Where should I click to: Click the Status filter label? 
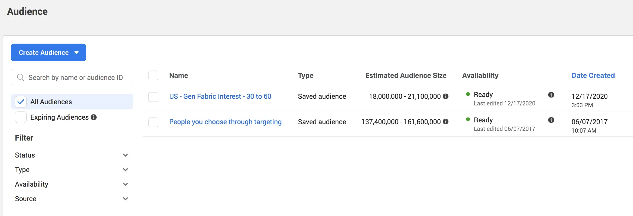pos(25,155)
